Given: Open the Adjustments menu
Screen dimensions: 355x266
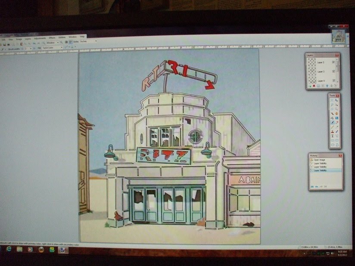Looking at the screenshot, I should pyautogui.click(x=40, y=38).
